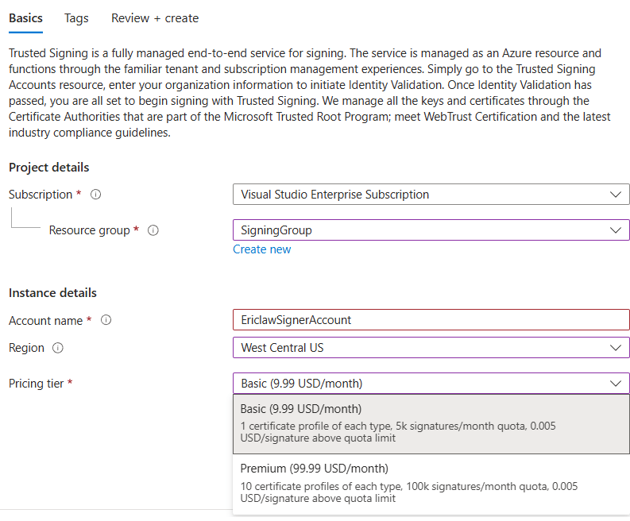This screenshot has width=630, height=521.
Task: Choose the Premium 99.99 USD/month option
Action: click(431, 484)
